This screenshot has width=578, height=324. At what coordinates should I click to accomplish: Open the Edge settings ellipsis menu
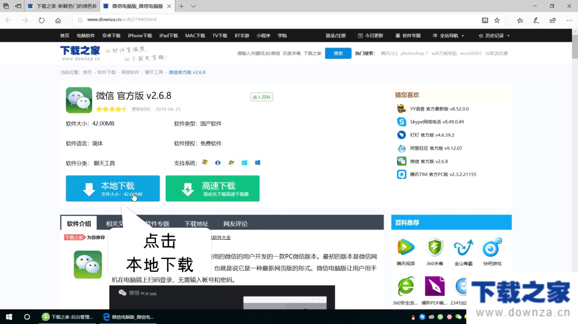(x=569, y=20)
